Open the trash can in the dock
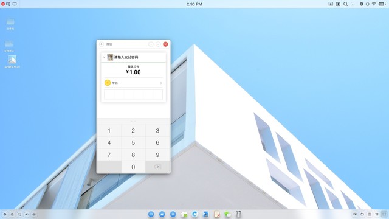The height and width of the screenshot is (219, 389). click(238, 214)
